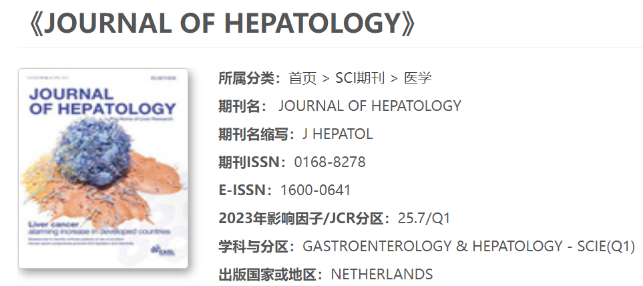643x286 pixels.
Task: Click the 学科与分区 label
Action: [x=256, y=246]
